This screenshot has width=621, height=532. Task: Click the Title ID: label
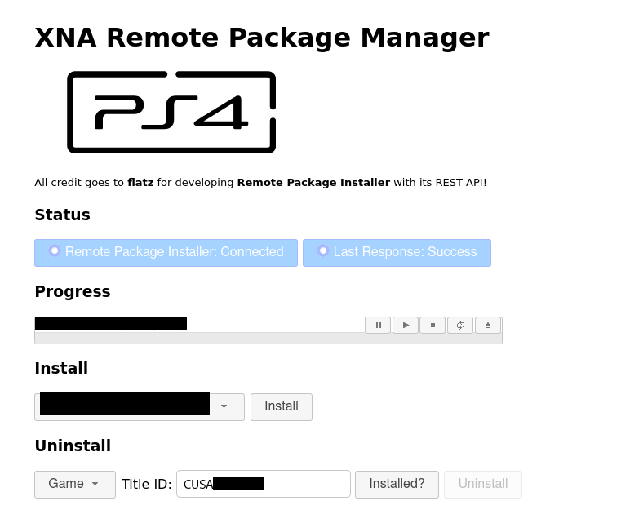(147, 485)
